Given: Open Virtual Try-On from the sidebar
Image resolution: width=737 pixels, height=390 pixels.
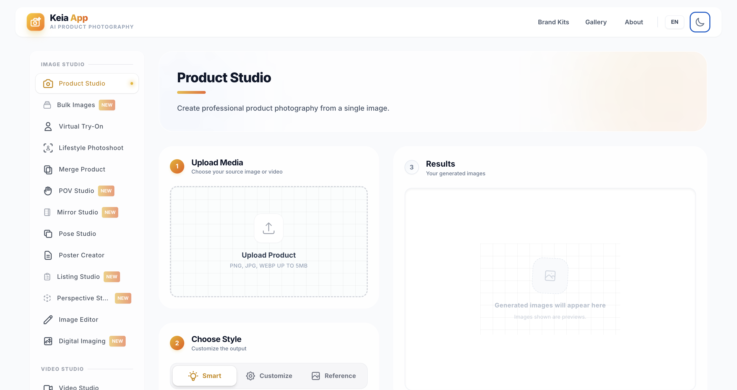Looking at the screenshot, I should click(87, 126).
